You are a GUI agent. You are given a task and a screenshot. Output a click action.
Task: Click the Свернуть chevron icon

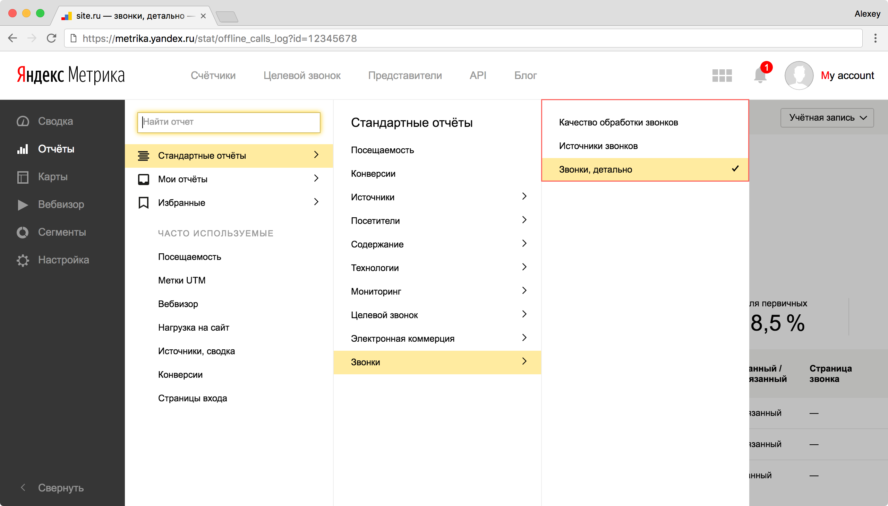coord(23,488)
